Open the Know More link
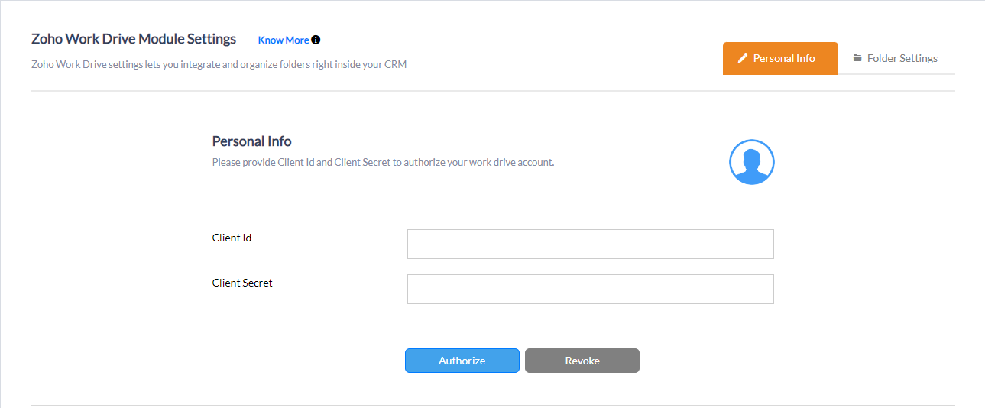The width and height of the screenshot is (985, 408). (284, 40)
